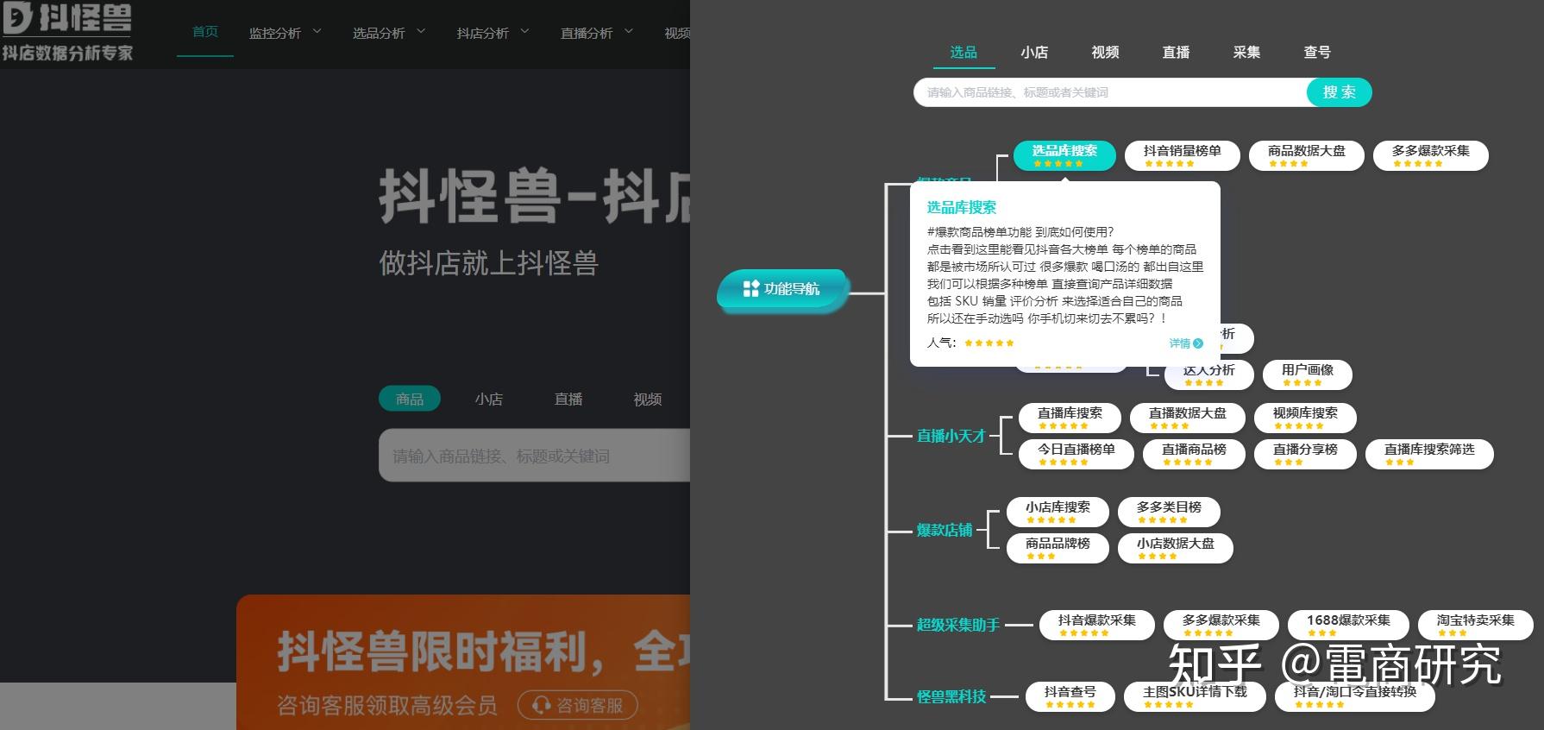Image resolution: width=1544 pixels, height=730 pixels.
Task: Click the 抖怪兽 logo in header
Action: coord(67,32)
